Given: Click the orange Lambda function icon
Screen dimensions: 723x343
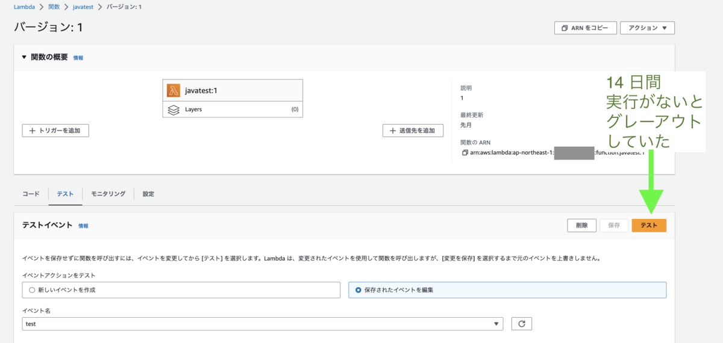Looking at the screenshot, I should coord(174,91).
